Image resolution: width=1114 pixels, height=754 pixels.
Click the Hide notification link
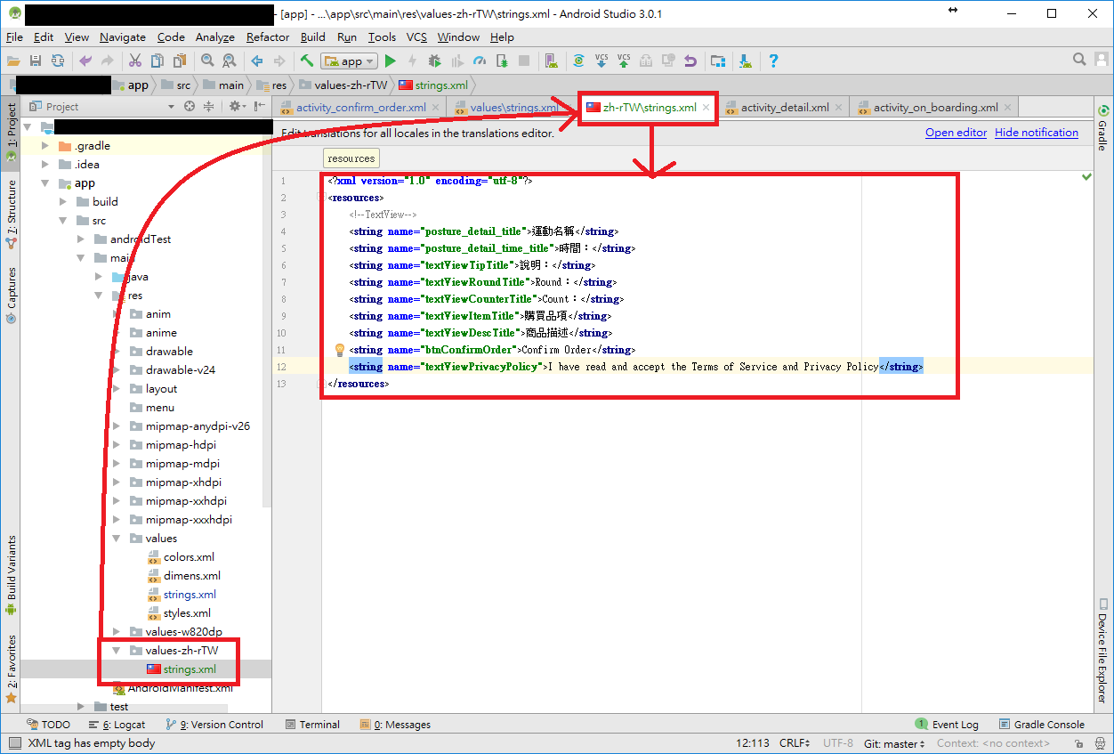[x=1037, y=132]
